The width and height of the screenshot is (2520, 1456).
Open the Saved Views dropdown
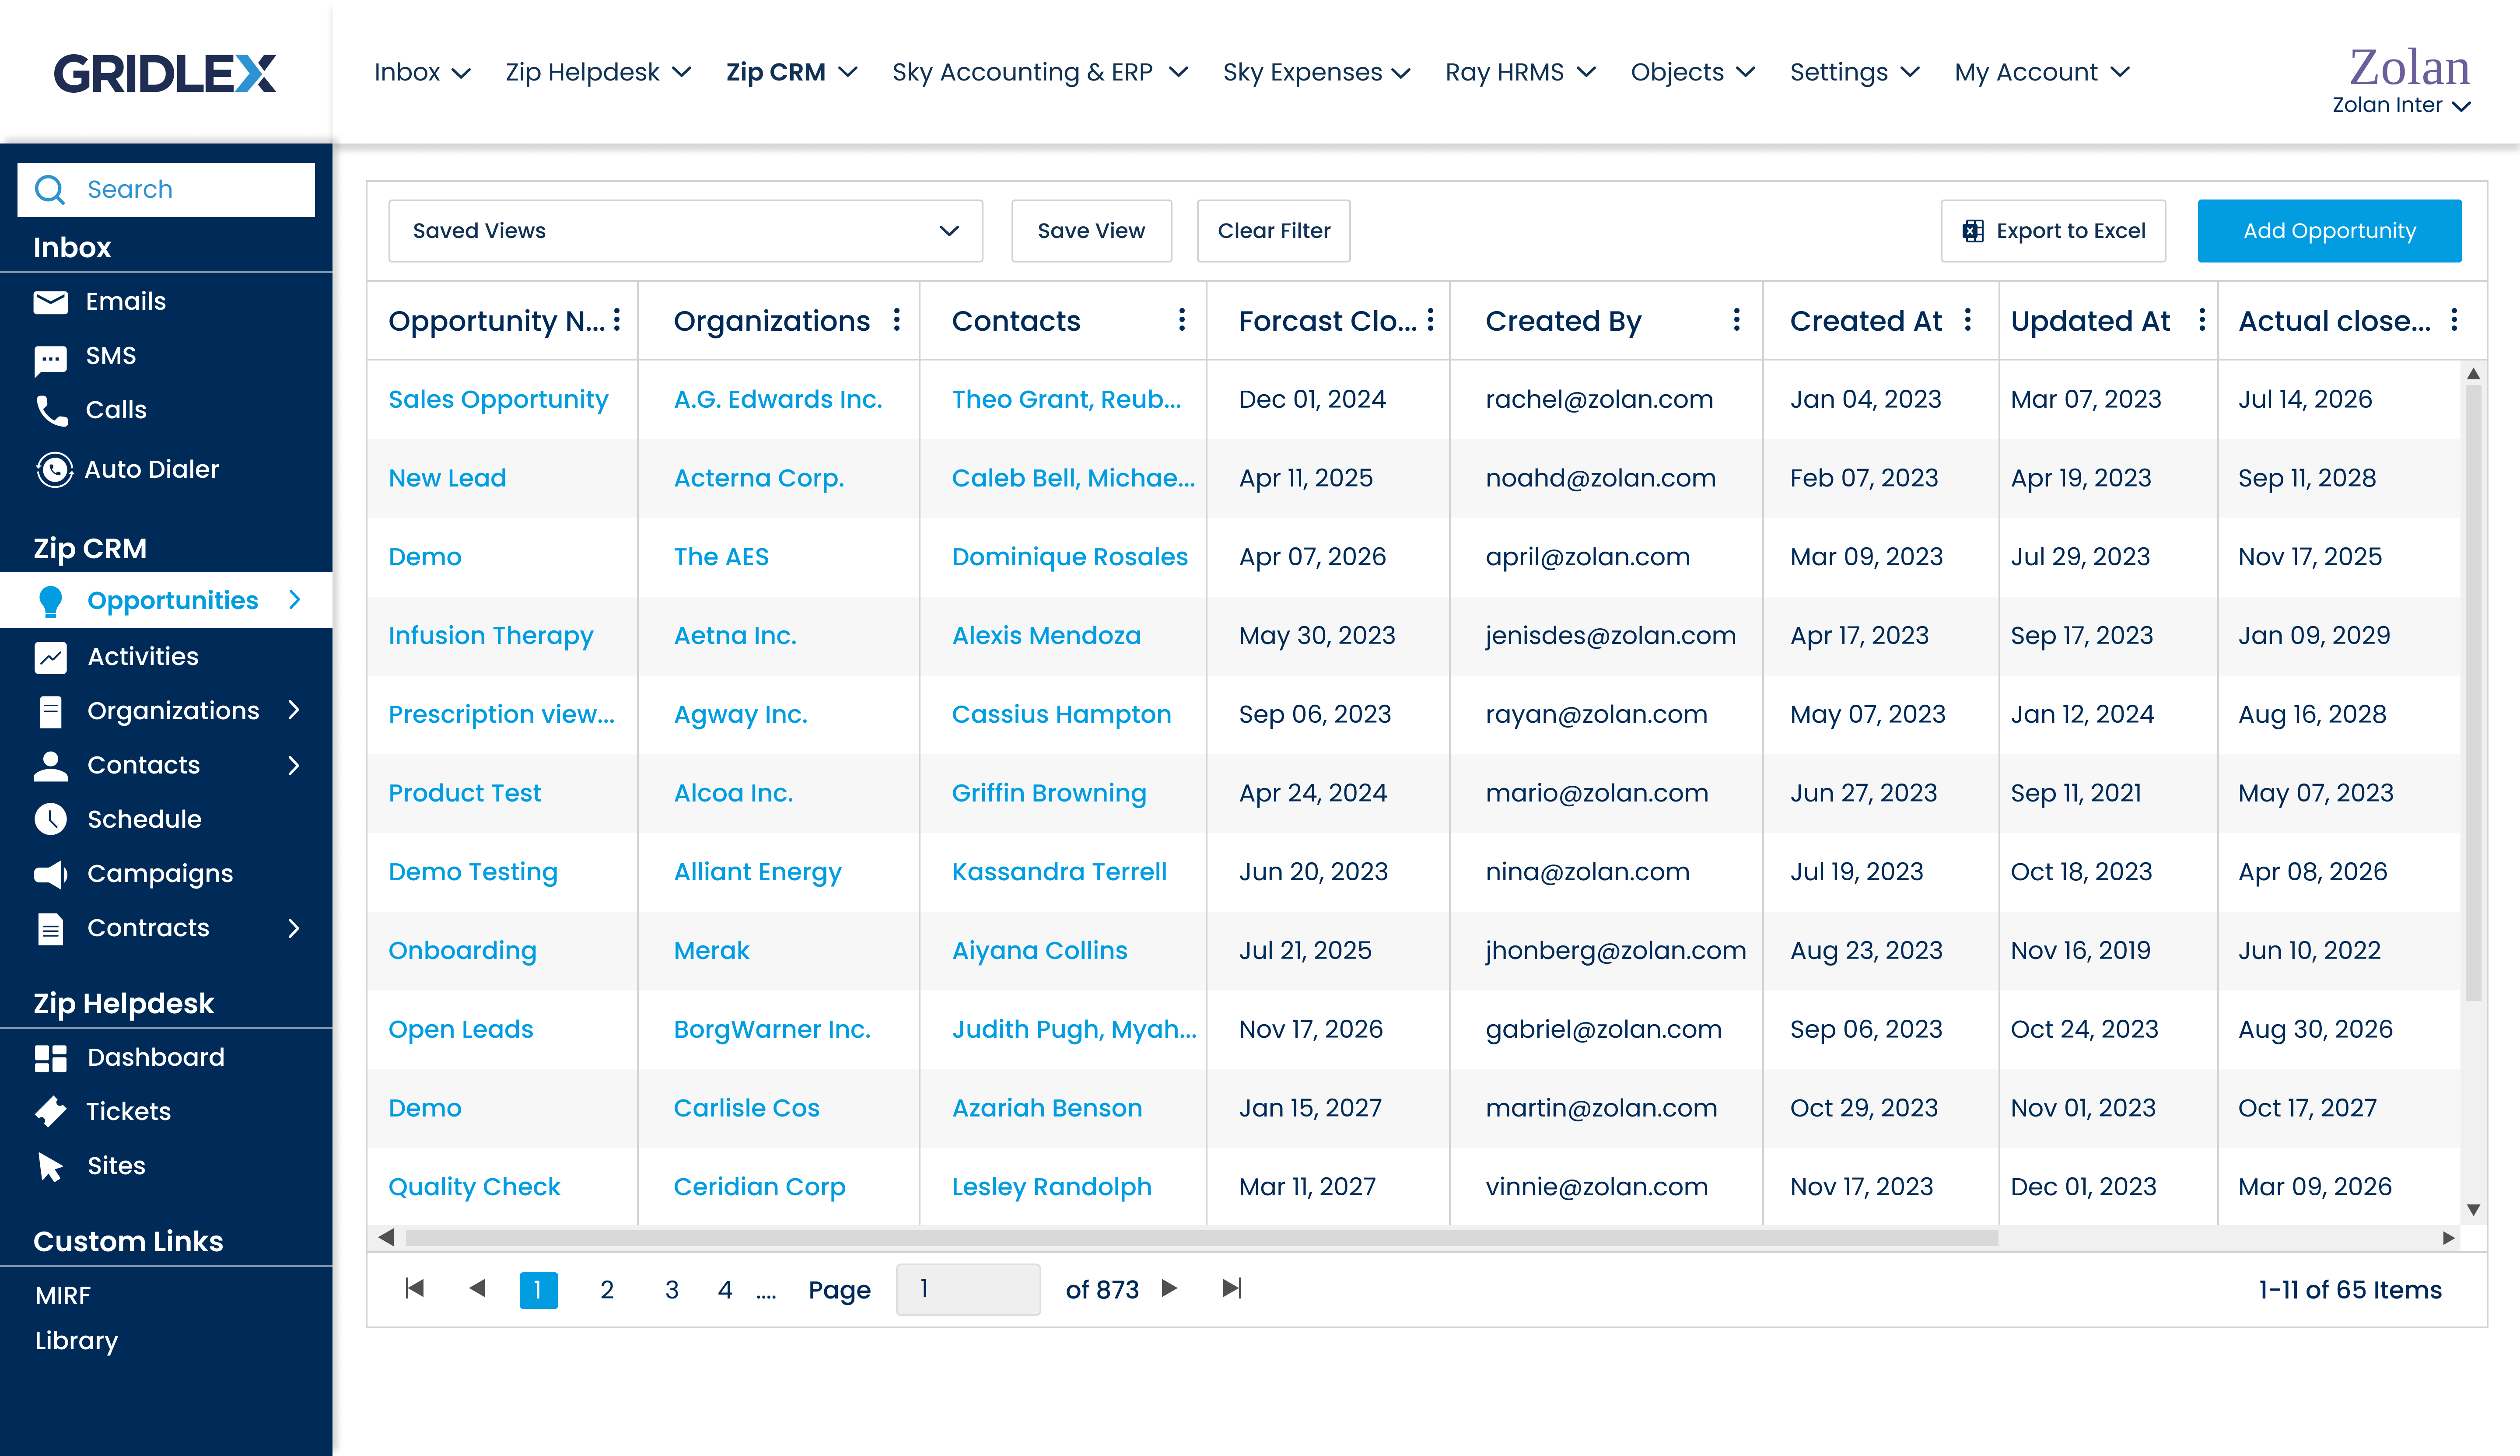pos(685,231)
